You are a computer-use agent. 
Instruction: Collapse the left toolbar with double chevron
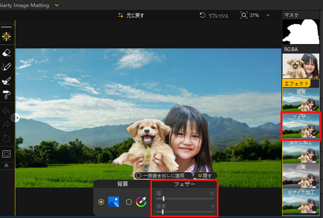[x=6, y=166]
